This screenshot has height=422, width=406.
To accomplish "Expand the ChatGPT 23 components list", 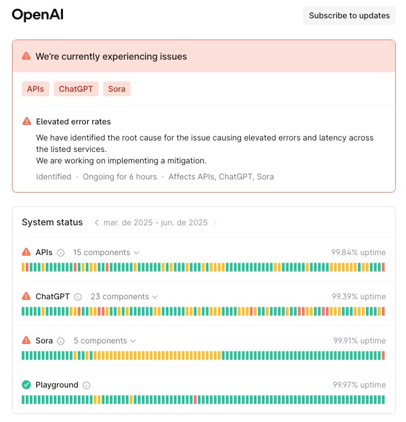I will coord(124,296).
